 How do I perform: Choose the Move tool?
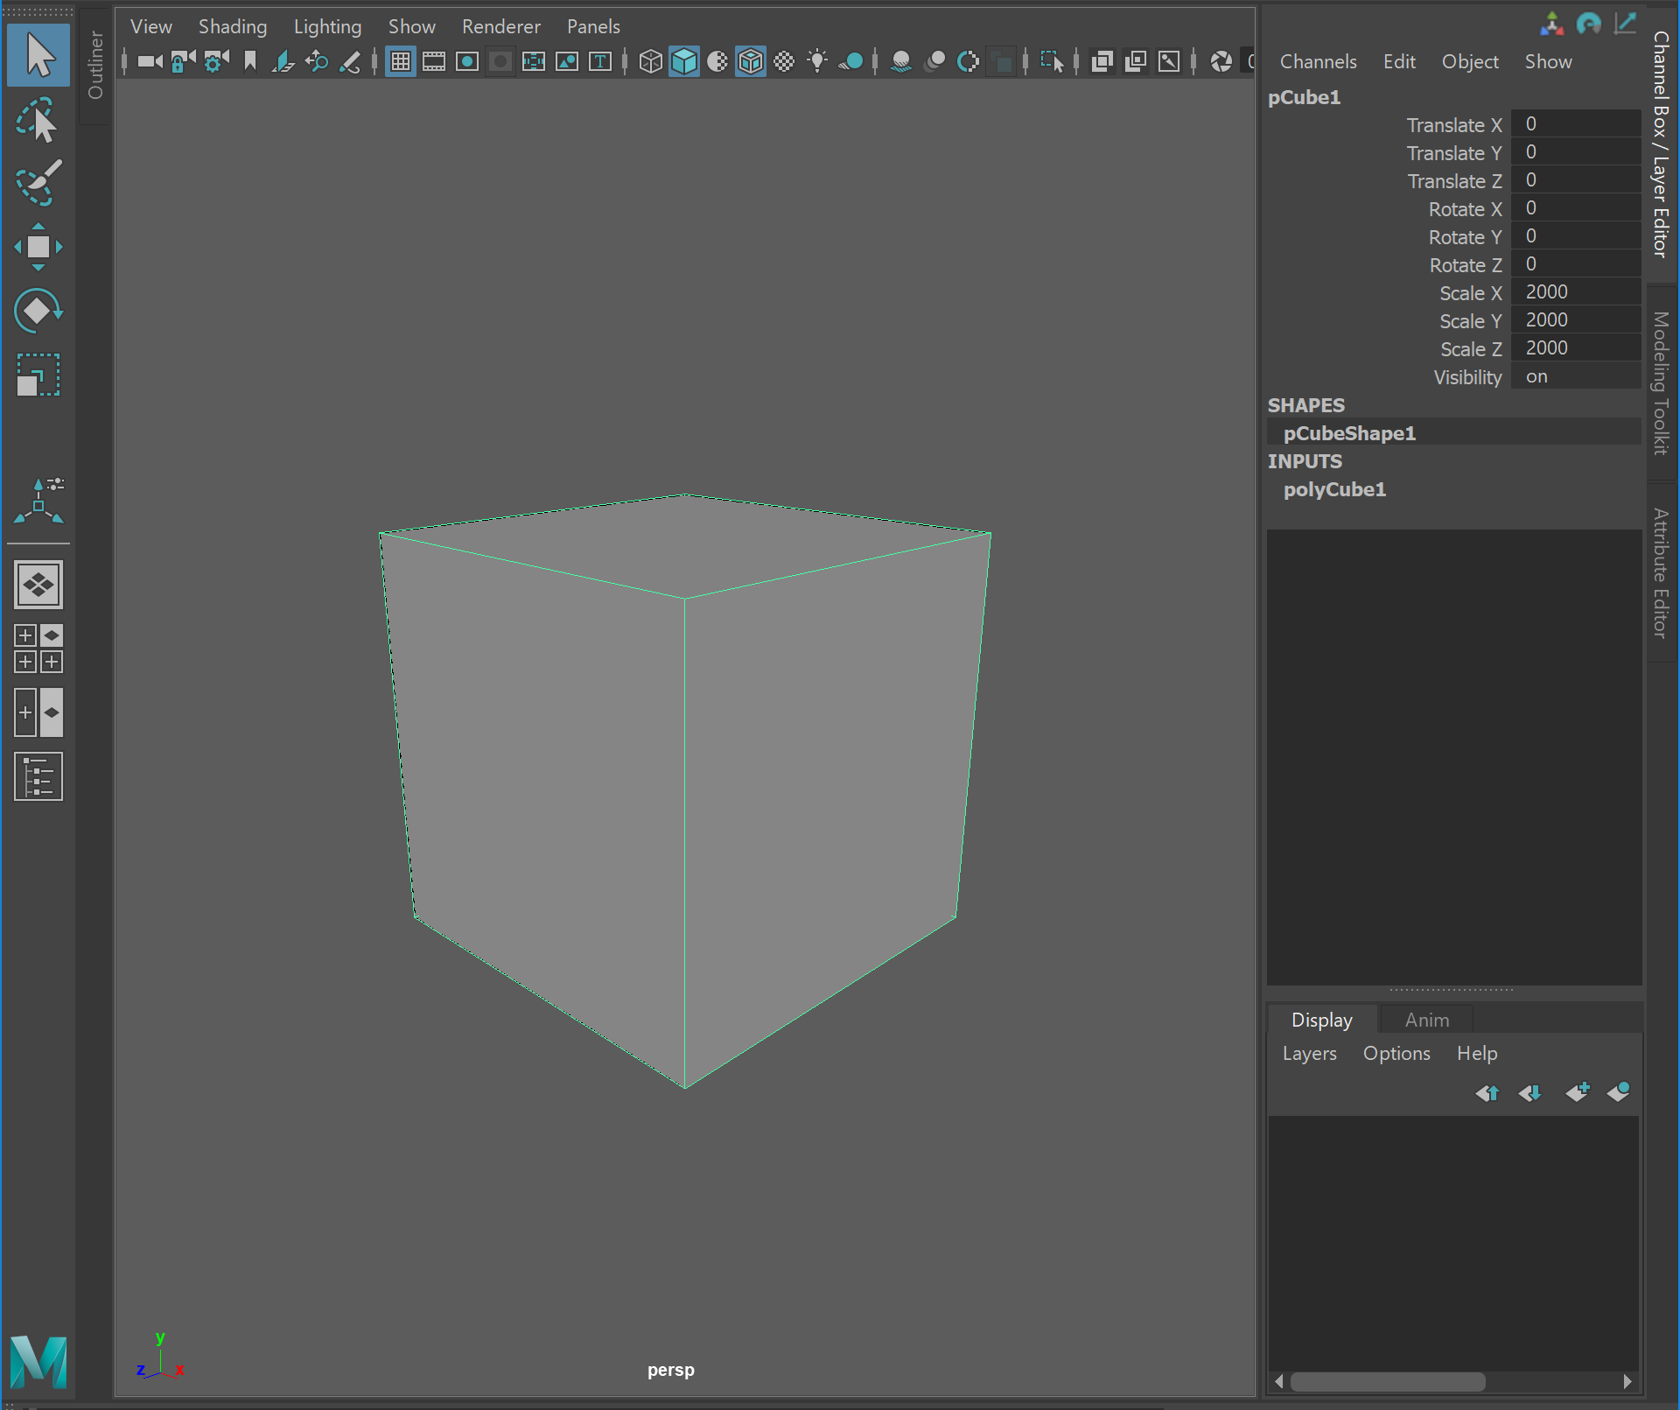[38, 247]
